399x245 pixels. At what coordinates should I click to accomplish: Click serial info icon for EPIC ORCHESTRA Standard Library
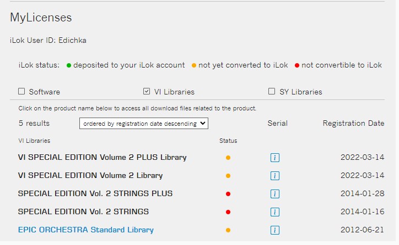[x=275, y=230]
